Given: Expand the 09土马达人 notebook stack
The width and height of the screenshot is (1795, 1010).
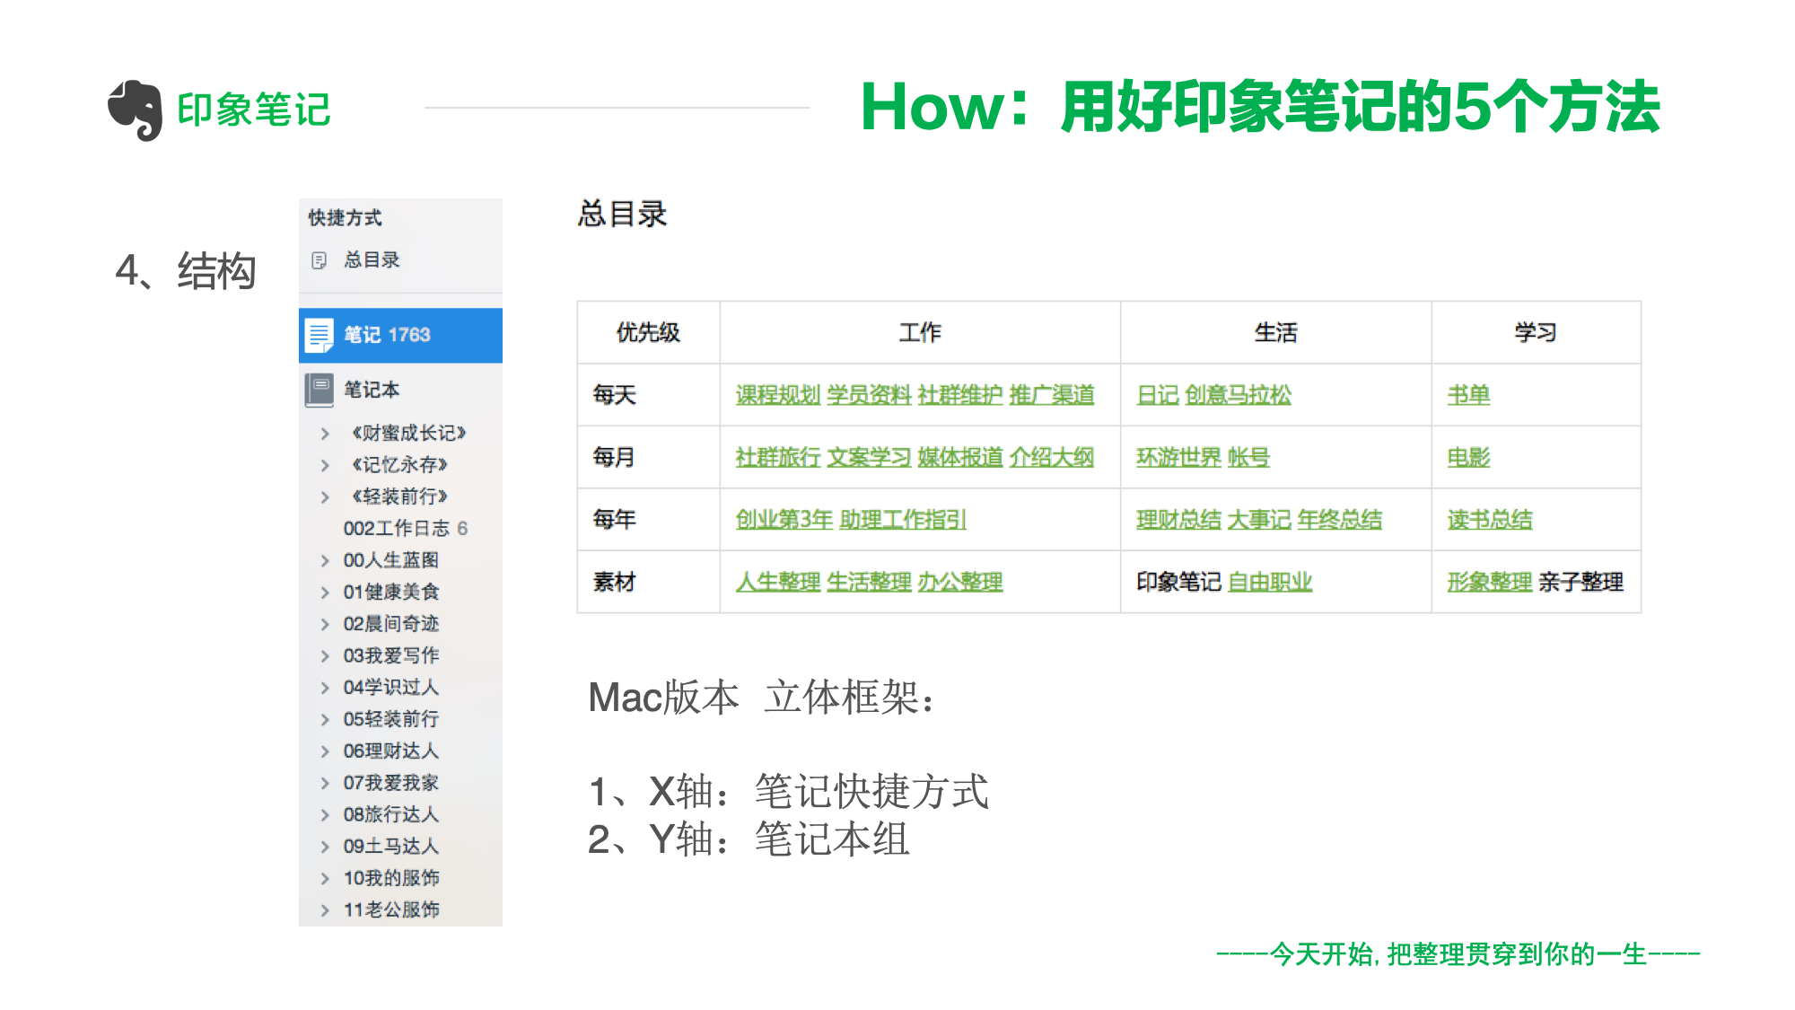Looking at the screenshot, I should pos(325,847).
